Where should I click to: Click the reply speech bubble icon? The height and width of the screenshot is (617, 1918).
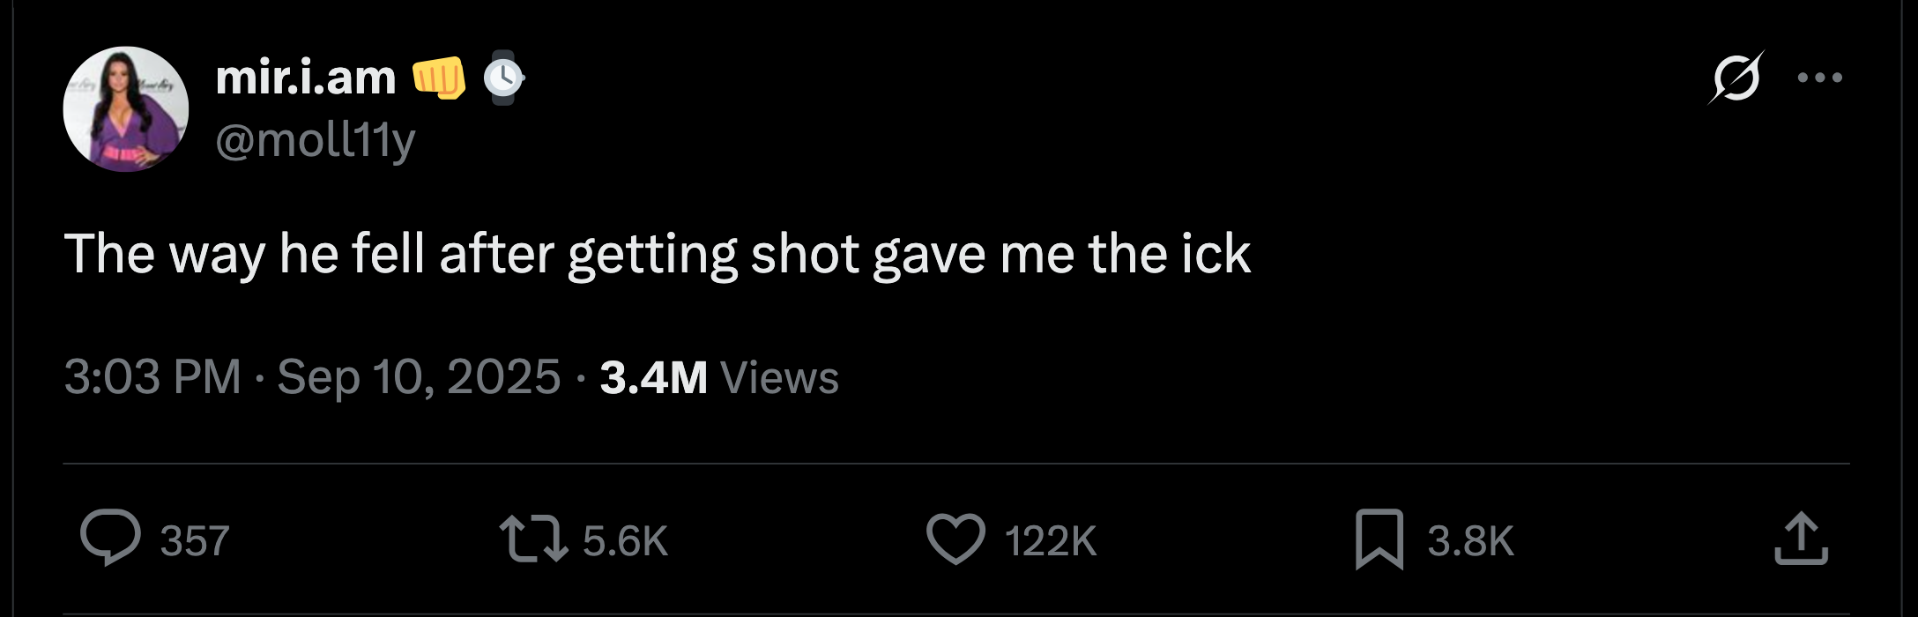[110, 538]
